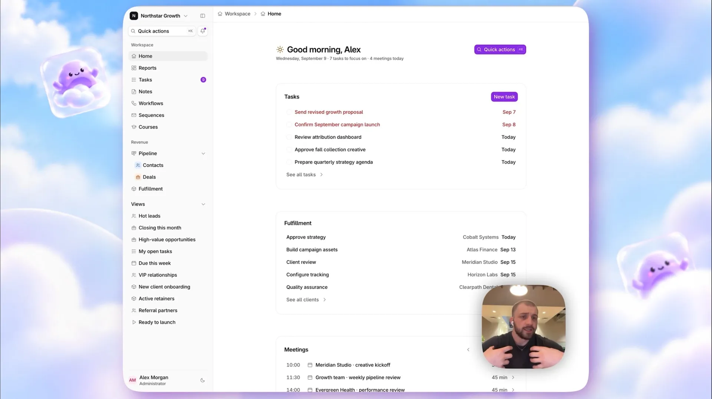712x399 pixels.
Task: Select the VIP relationships view
Action: coord(168,275)
